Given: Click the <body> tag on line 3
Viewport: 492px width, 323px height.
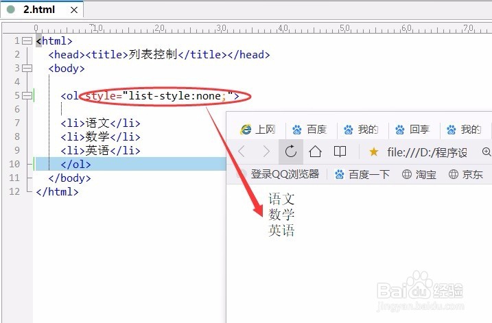Looking at the screenshot, I should 67,69.
